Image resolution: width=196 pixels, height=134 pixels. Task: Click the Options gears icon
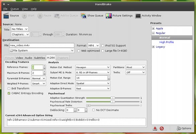coord(179,128)
